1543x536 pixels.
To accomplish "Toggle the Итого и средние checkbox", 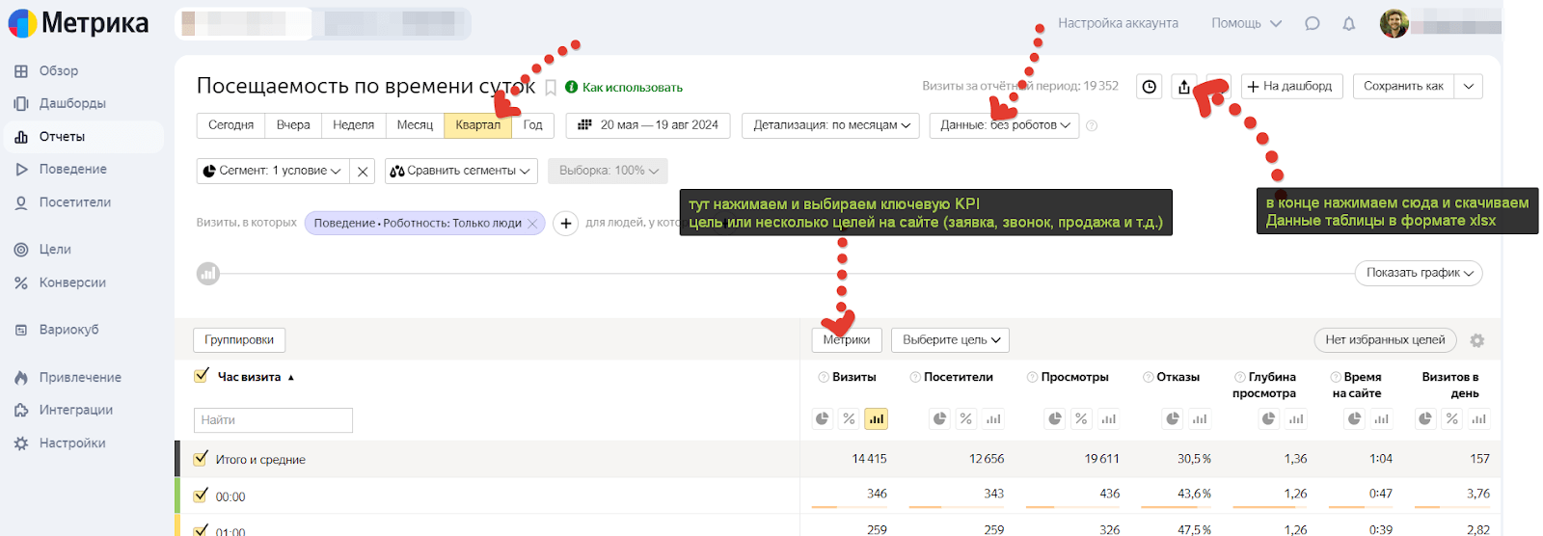I will coord(201,459).
